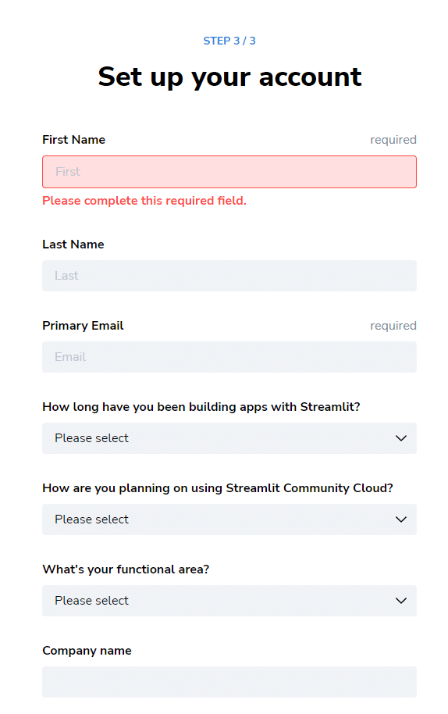Click the red 'Please complete this required field' message
Image resolution: width=448 pixels, height=714 pixels.
click(x=144, y=200)
